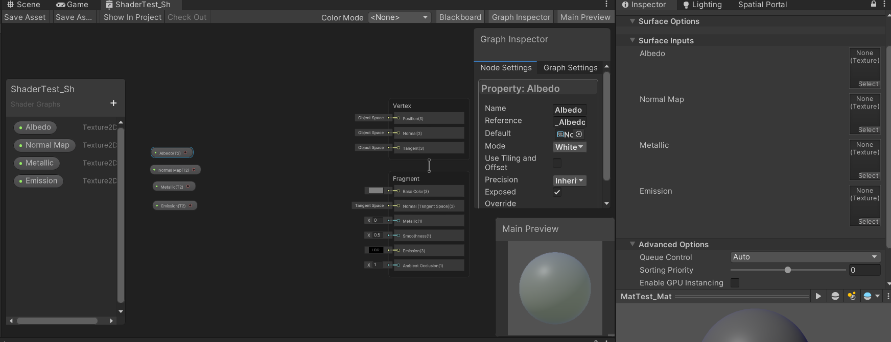This screenshot has width=891, height=342.
Task: Open the Color Mode dropdown
Action: (x=400, y=17)
